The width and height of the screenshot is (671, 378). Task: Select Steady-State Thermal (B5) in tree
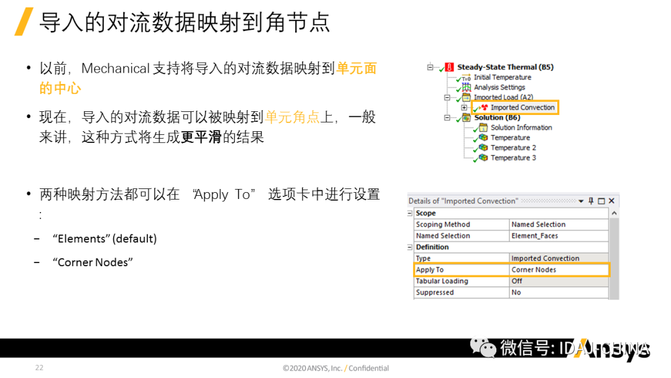pyautogui.click(x=505, y=67)
